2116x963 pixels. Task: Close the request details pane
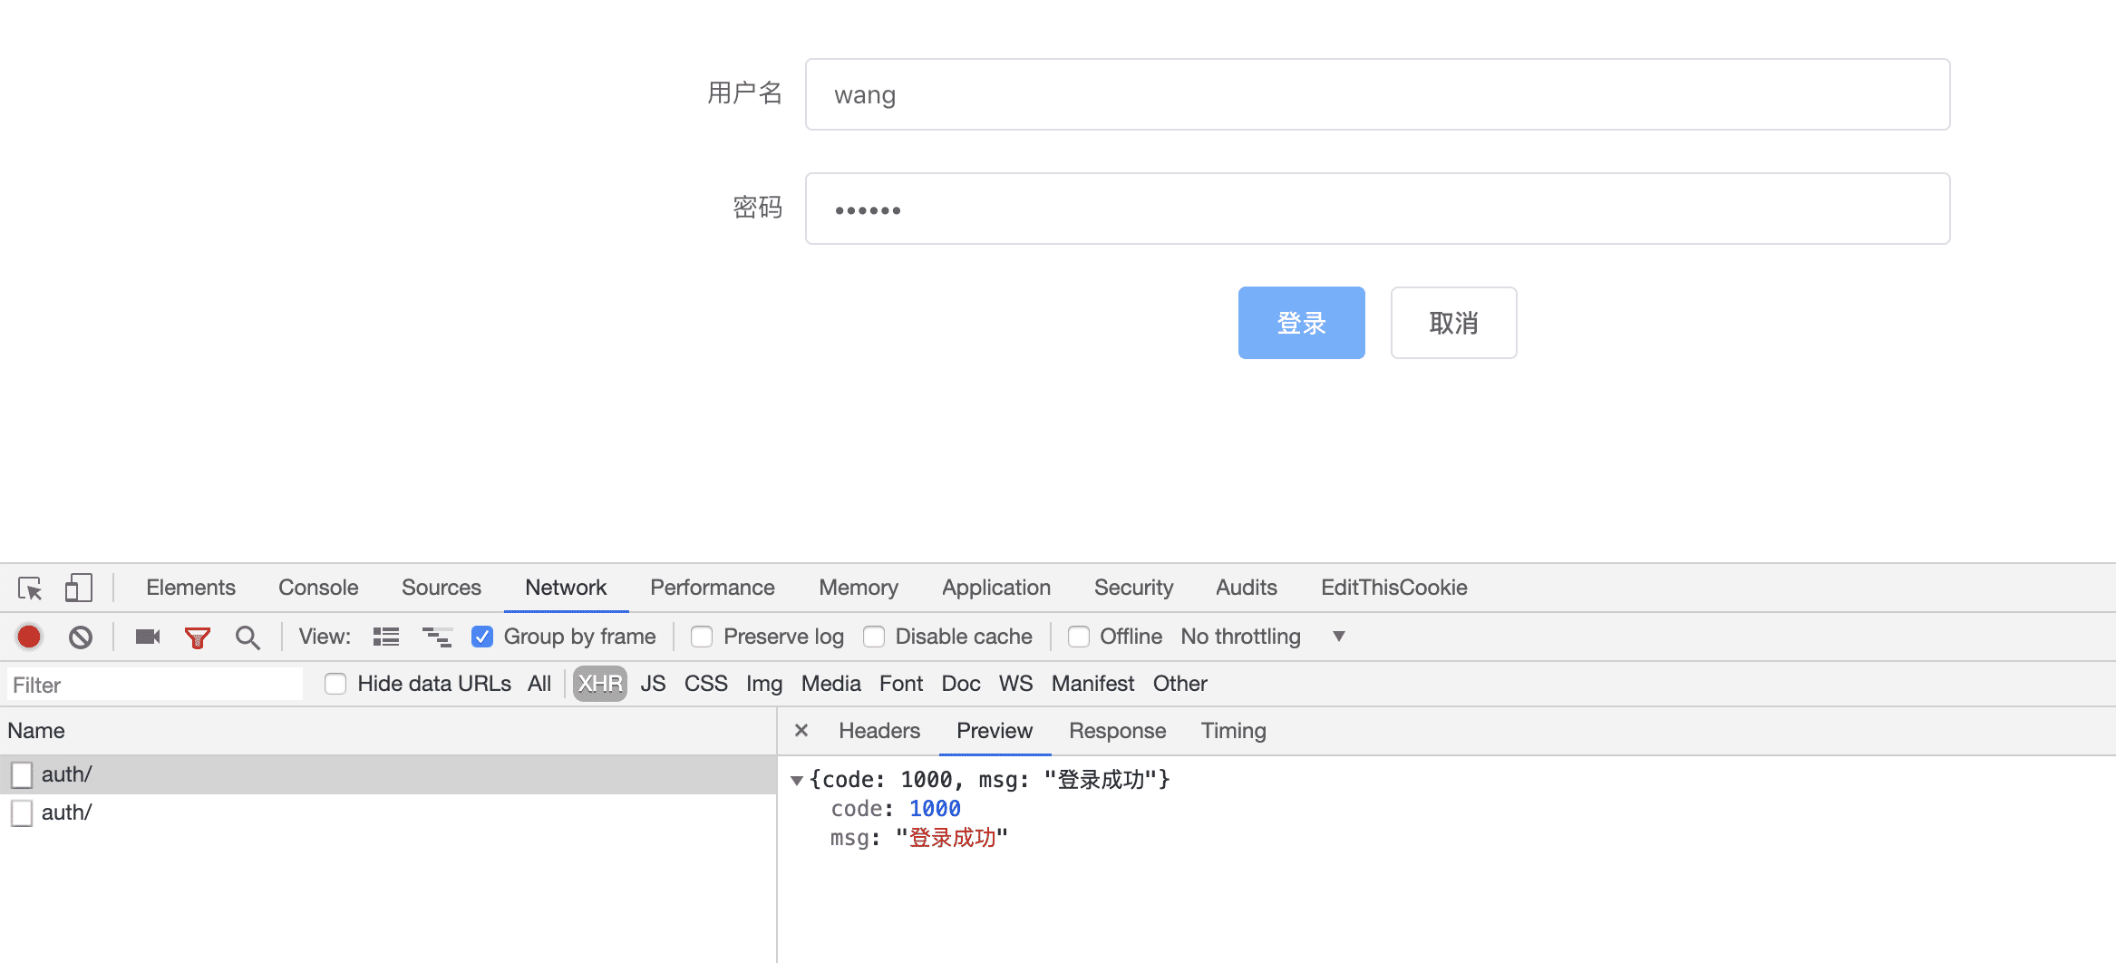pyautogui.click(x=801, y=731)
